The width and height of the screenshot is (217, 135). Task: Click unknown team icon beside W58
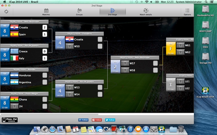[125, 70]
